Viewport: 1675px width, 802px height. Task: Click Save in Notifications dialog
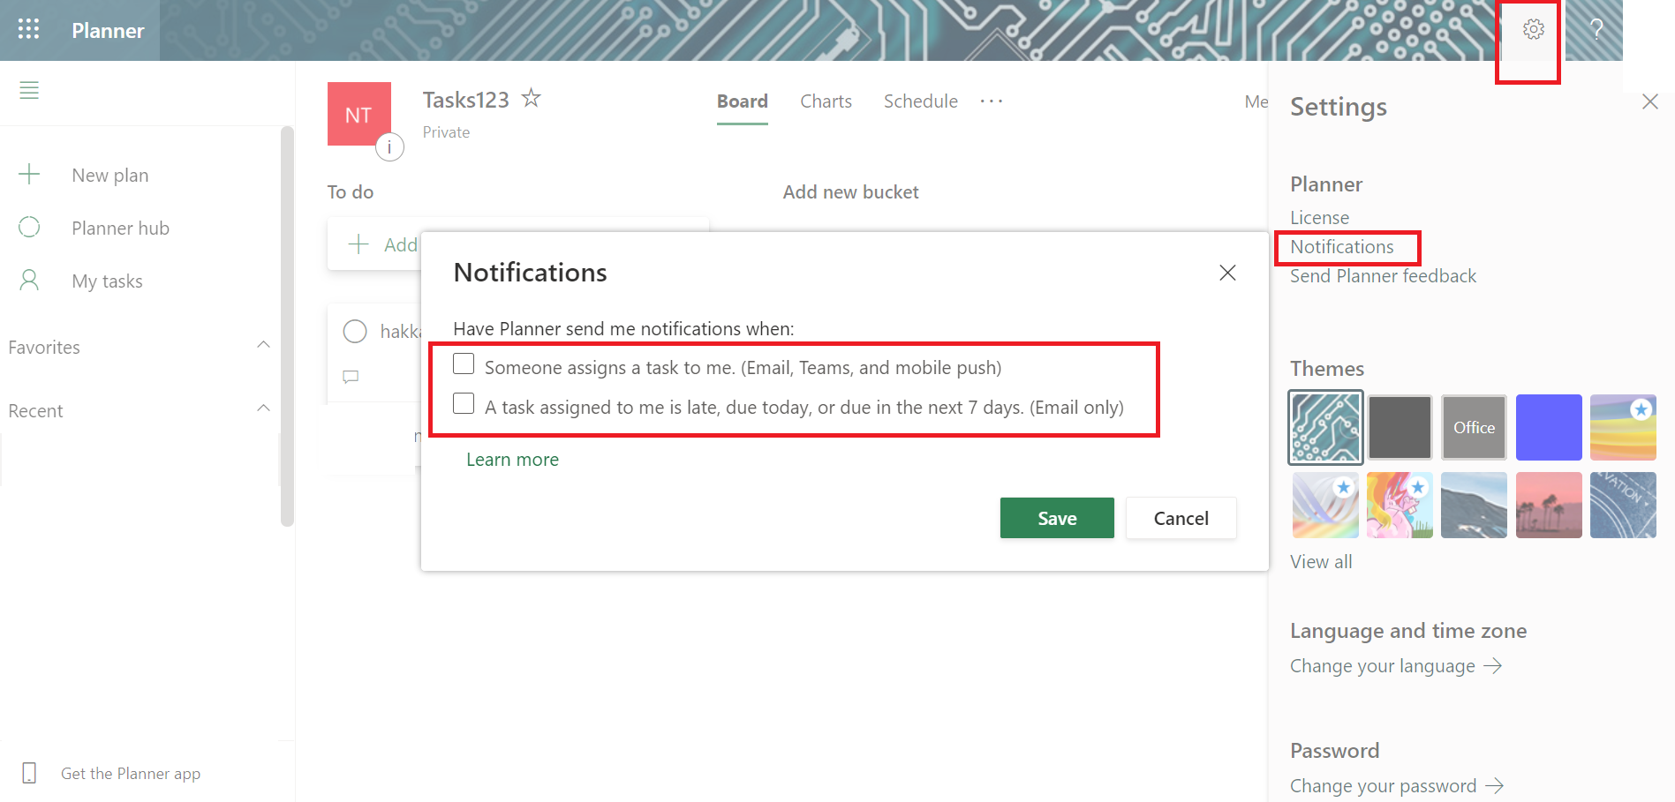(x=1057, y=518)
